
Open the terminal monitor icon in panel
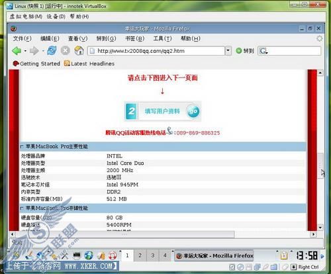point(77,255)
